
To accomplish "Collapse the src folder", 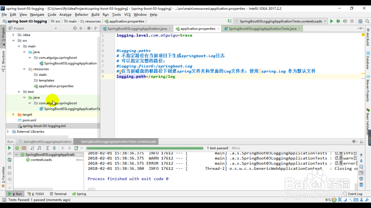I will (13, 40).
